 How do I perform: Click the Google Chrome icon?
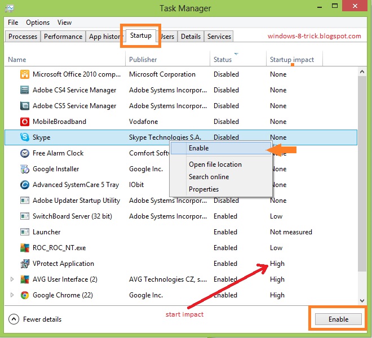pyautogui.click(x=25, y=295)
